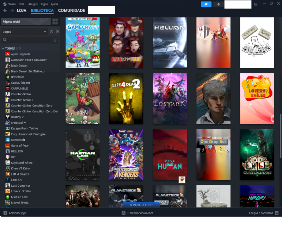Screen dimensions: 282x225
Task: Go to the COMUNIDADE tab
Action: tap(72, 11)
